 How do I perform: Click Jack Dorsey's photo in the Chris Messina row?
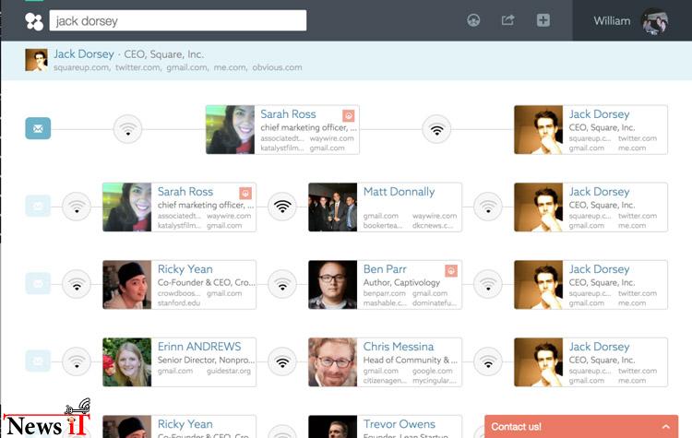click(x=539, y=362)
